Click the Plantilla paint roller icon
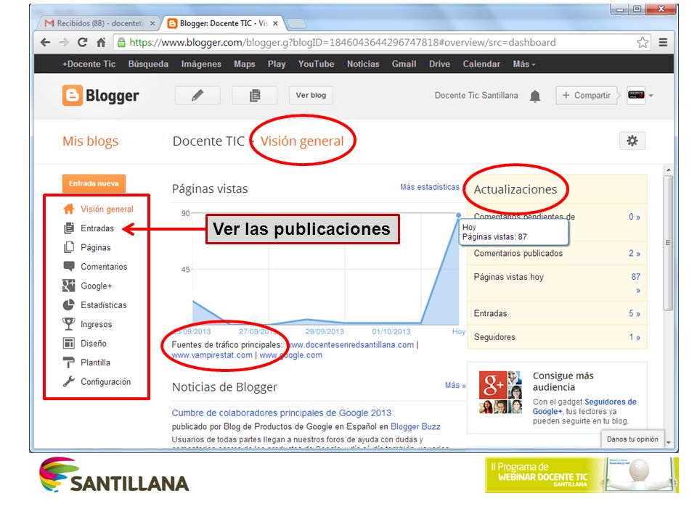The width and height of the screenshot is (697, 522). coord(68,362)
